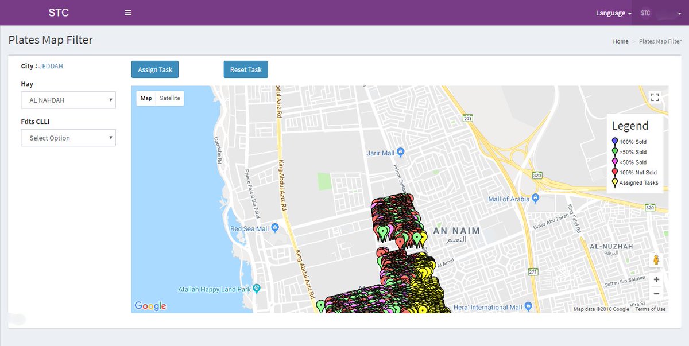
Task: Click the Assigned Tasks legend label
Action: pyautogui.click(x=639, y=183)
